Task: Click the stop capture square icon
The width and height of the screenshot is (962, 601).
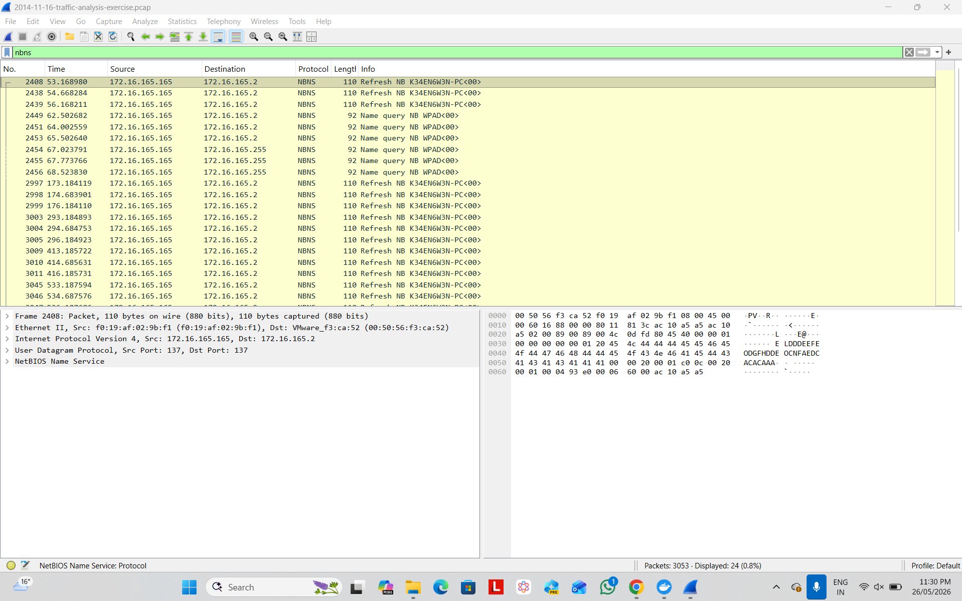Action: coord(23,37)
